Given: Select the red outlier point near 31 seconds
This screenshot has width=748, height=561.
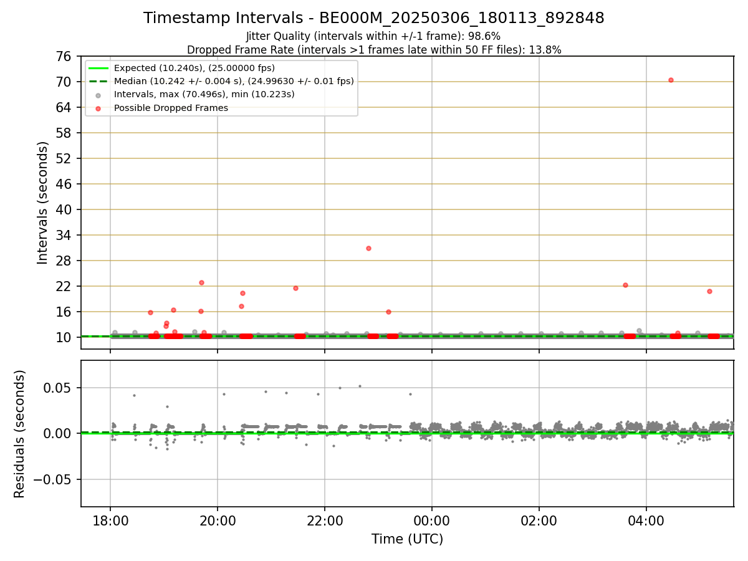Looking at the screenshot, I should click(x=368, y=248).
